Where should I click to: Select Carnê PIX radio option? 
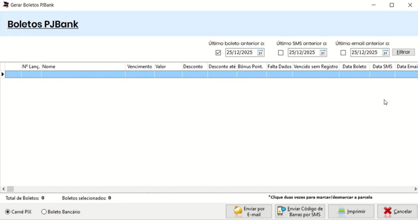pos(8,212)
